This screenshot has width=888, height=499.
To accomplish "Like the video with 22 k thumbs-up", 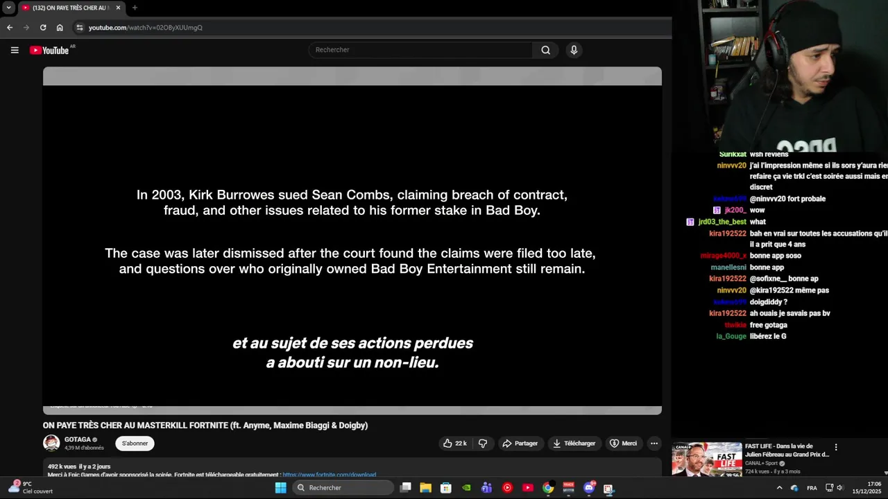I will click(455, 444).
